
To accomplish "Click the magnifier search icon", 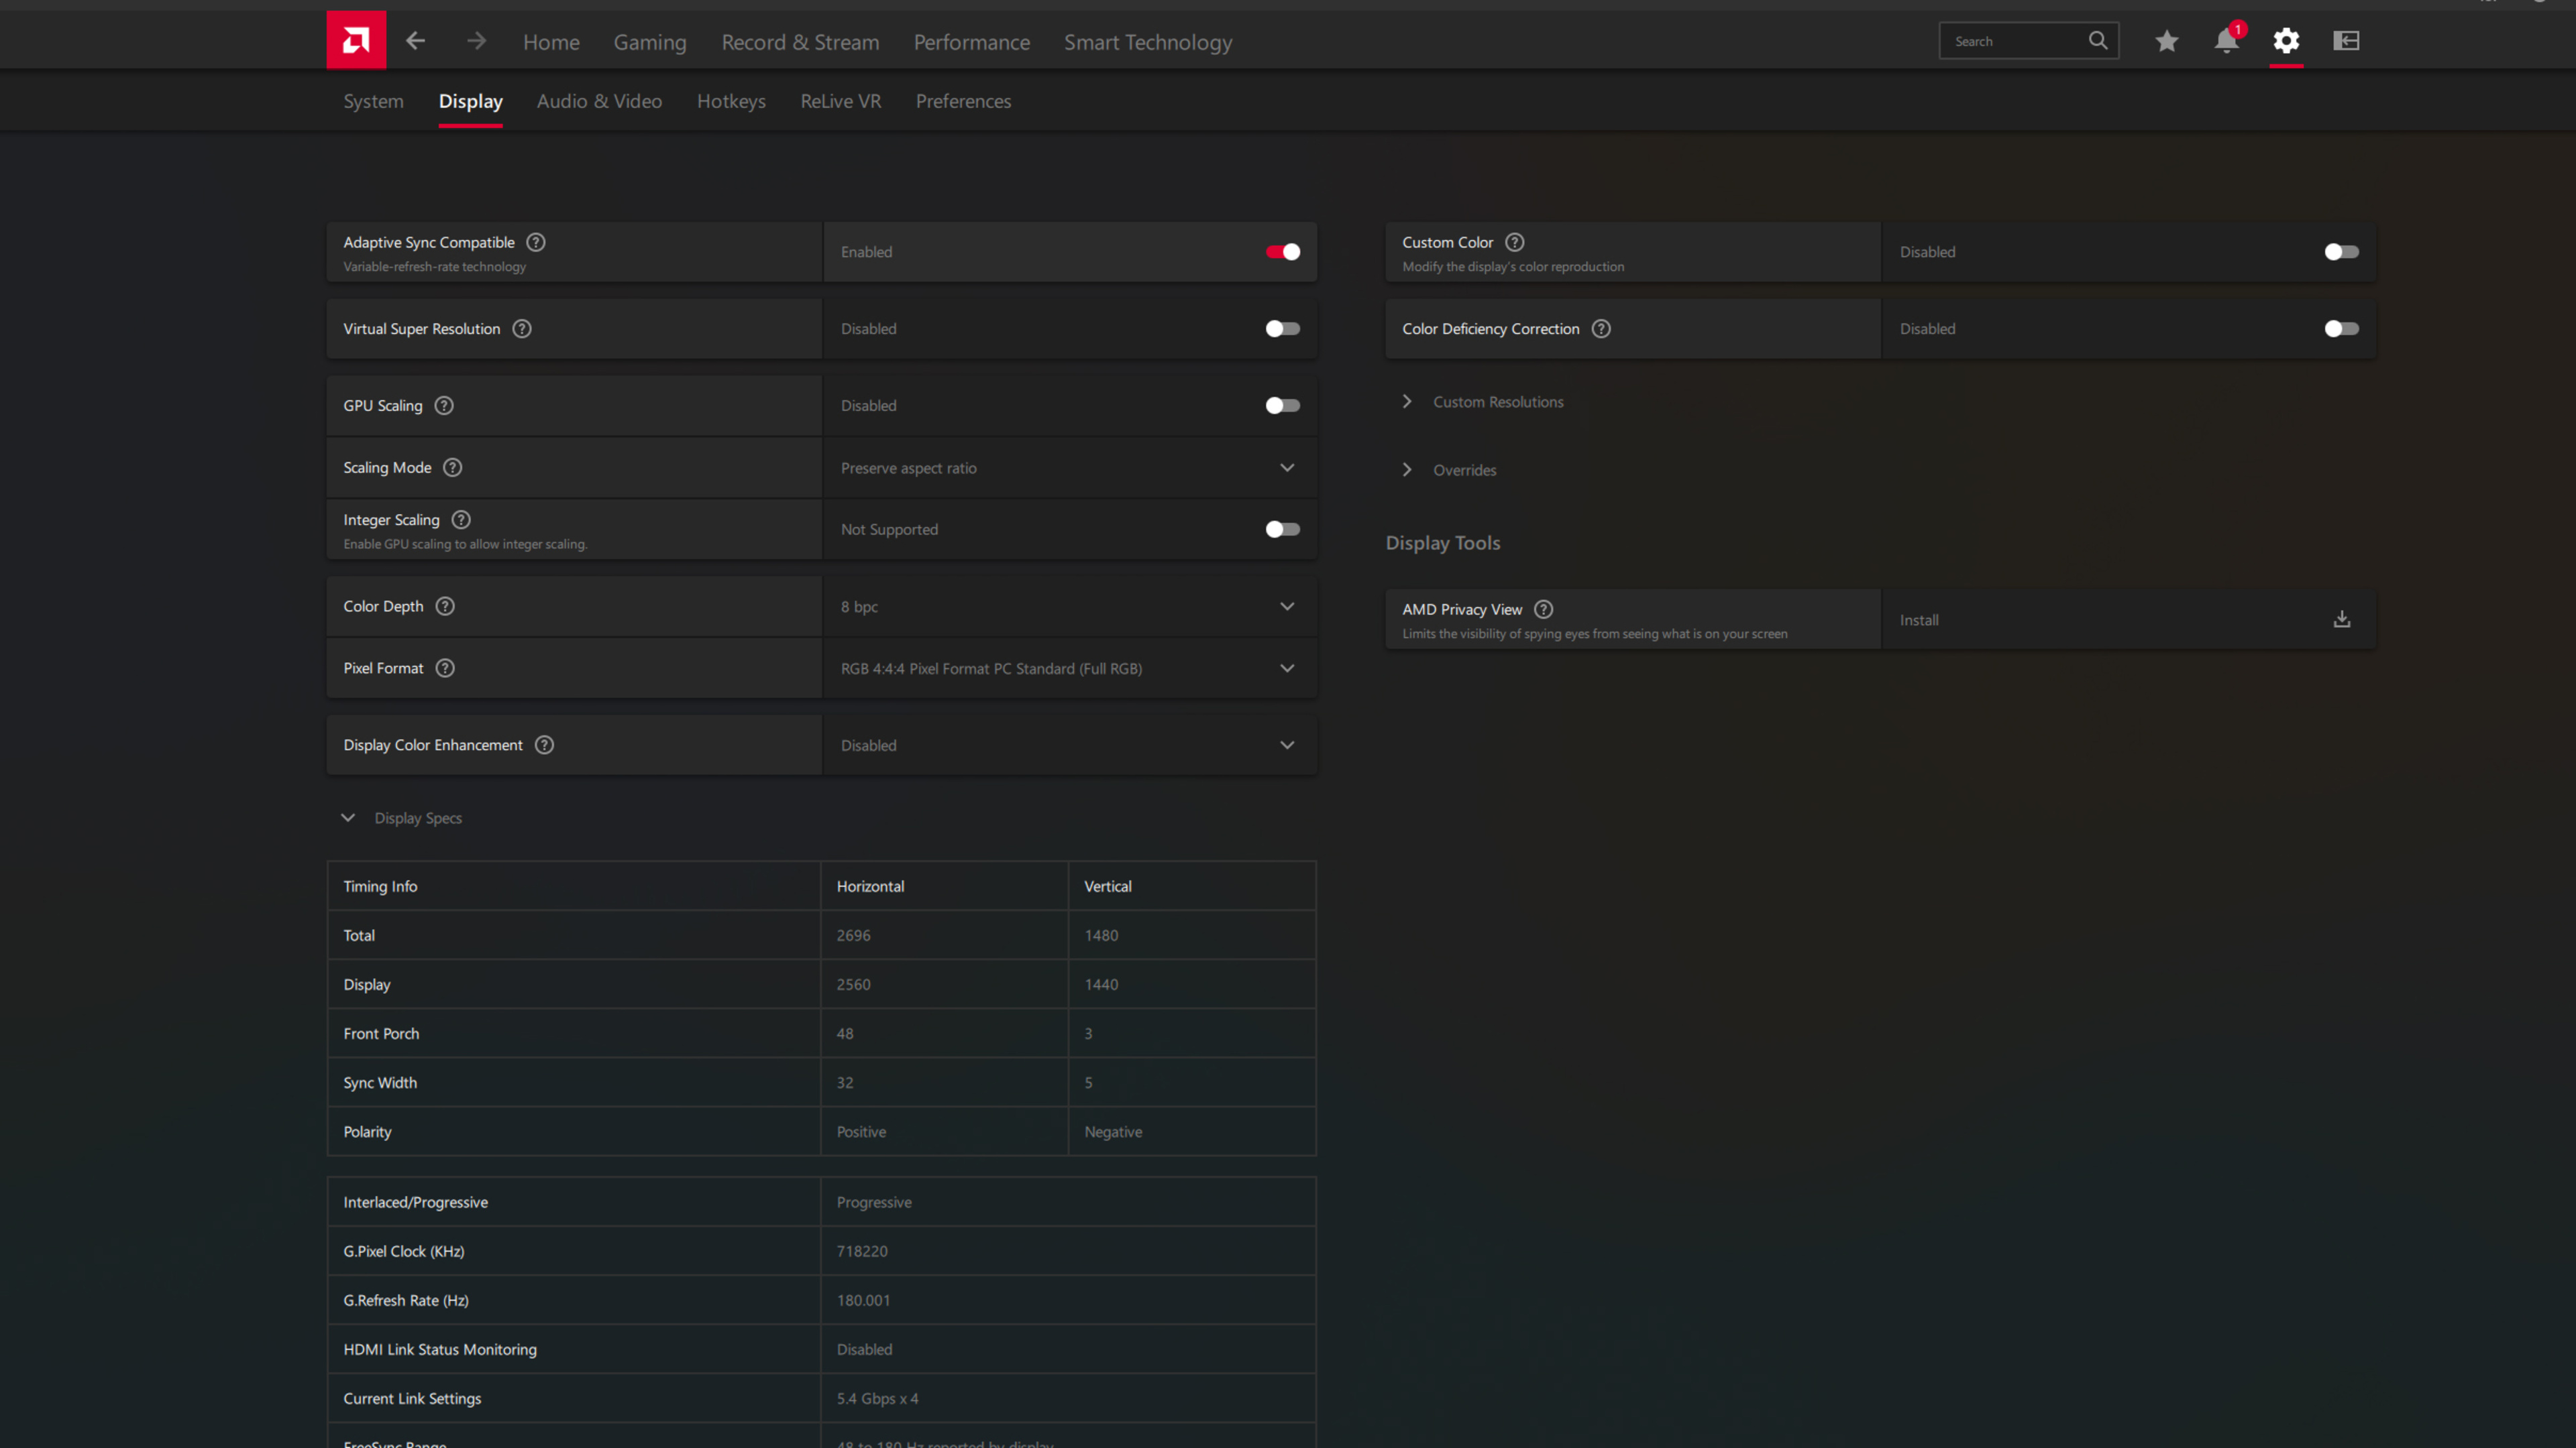I will point(2098,41).
